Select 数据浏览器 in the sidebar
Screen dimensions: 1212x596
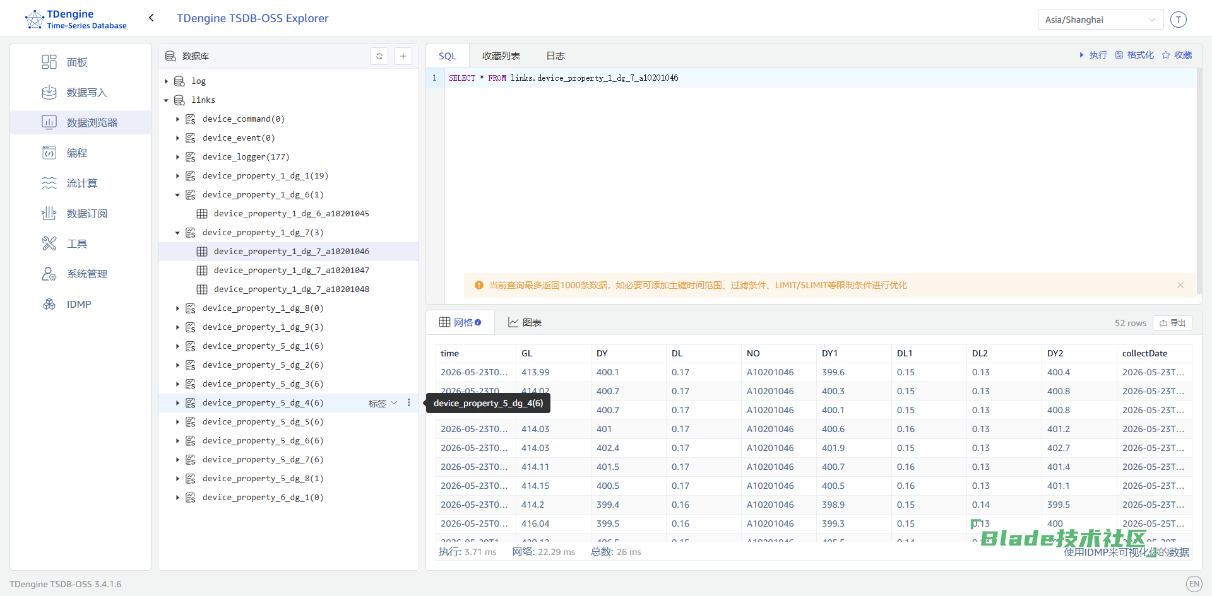pyautogui.click(x=80, y=122)
